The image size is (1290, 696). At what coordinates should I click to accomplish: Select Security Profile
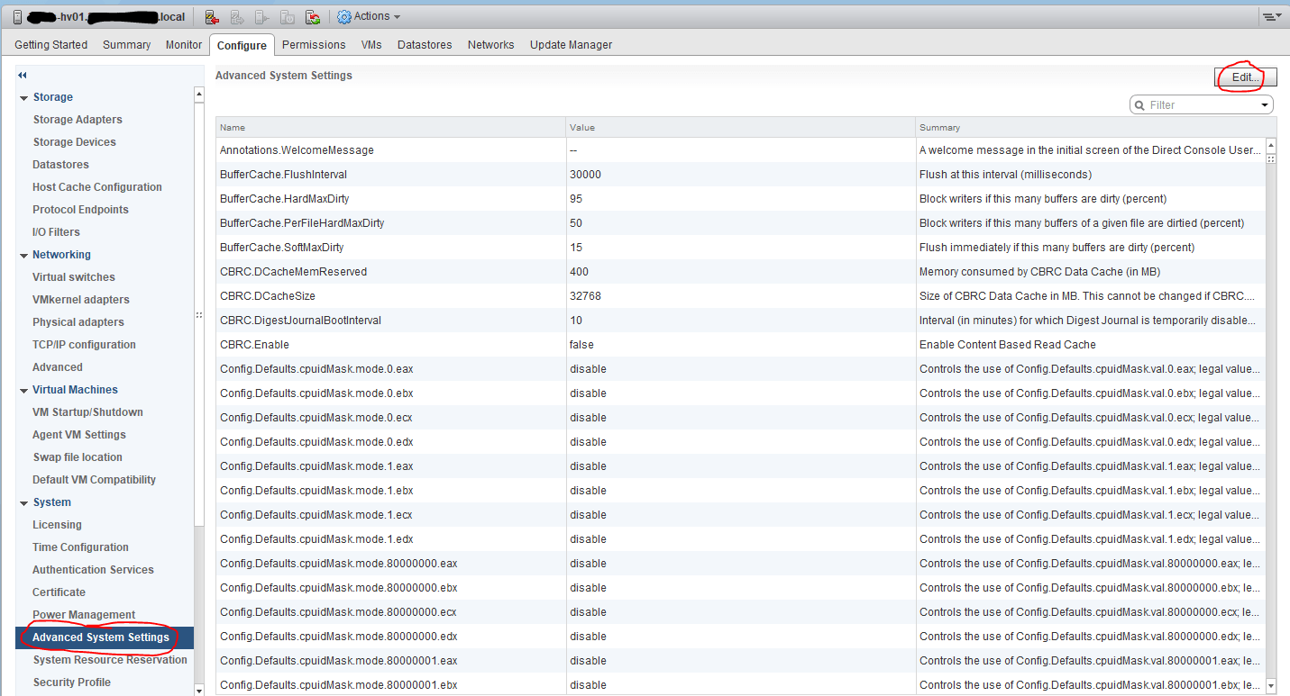pyautogui.click(x=71, y=682)
